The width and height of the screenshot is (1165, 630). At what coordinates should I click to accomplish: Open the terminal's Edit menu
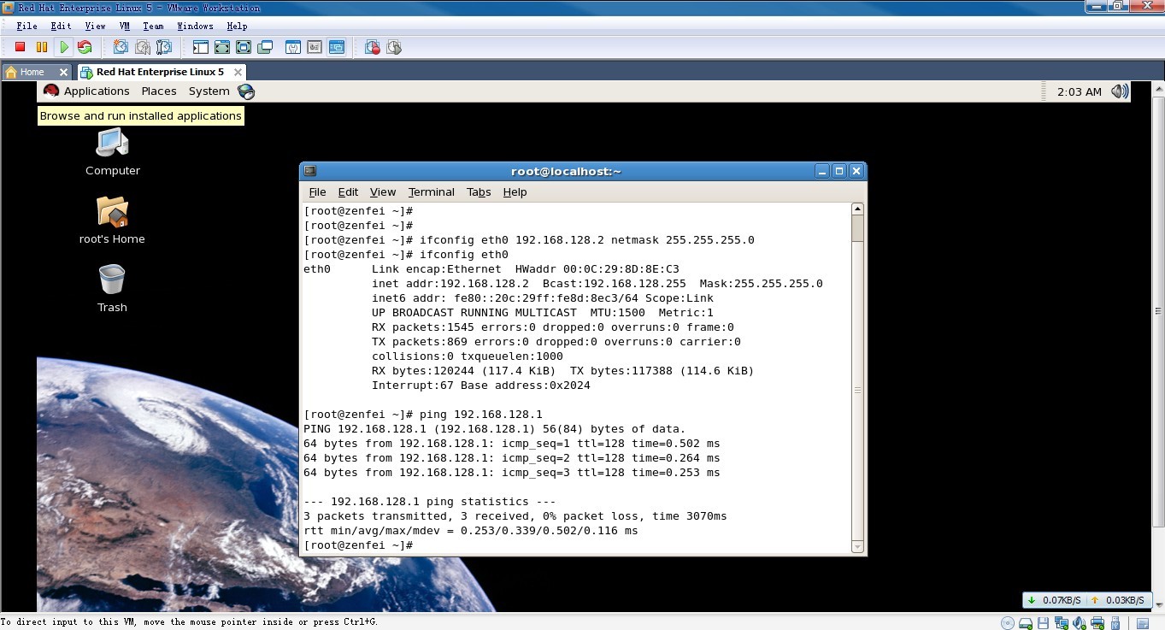(348, 192)
